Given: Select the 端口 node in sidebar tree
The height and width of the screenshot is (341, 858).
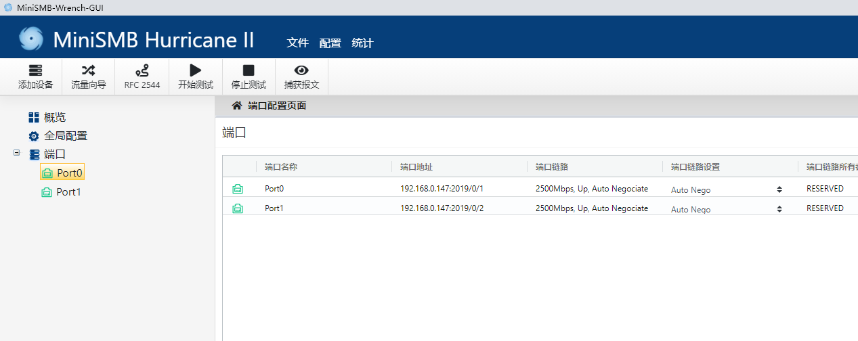Looking at the screenshot, I should [x=55, y=154].
